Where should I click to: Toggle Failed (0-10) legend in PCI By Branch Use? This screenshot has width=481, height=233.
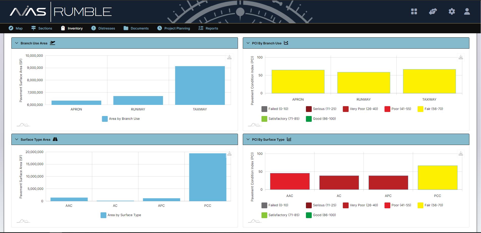[275, 109]
